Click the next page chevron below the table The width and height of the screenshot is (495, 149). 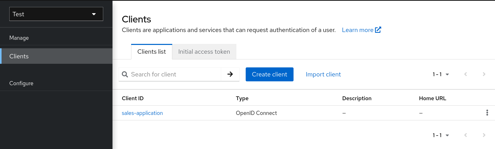(484, 135)
